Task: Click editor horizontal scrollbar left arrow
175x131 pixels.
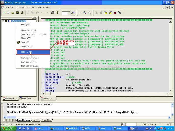Action: (43, 94)
